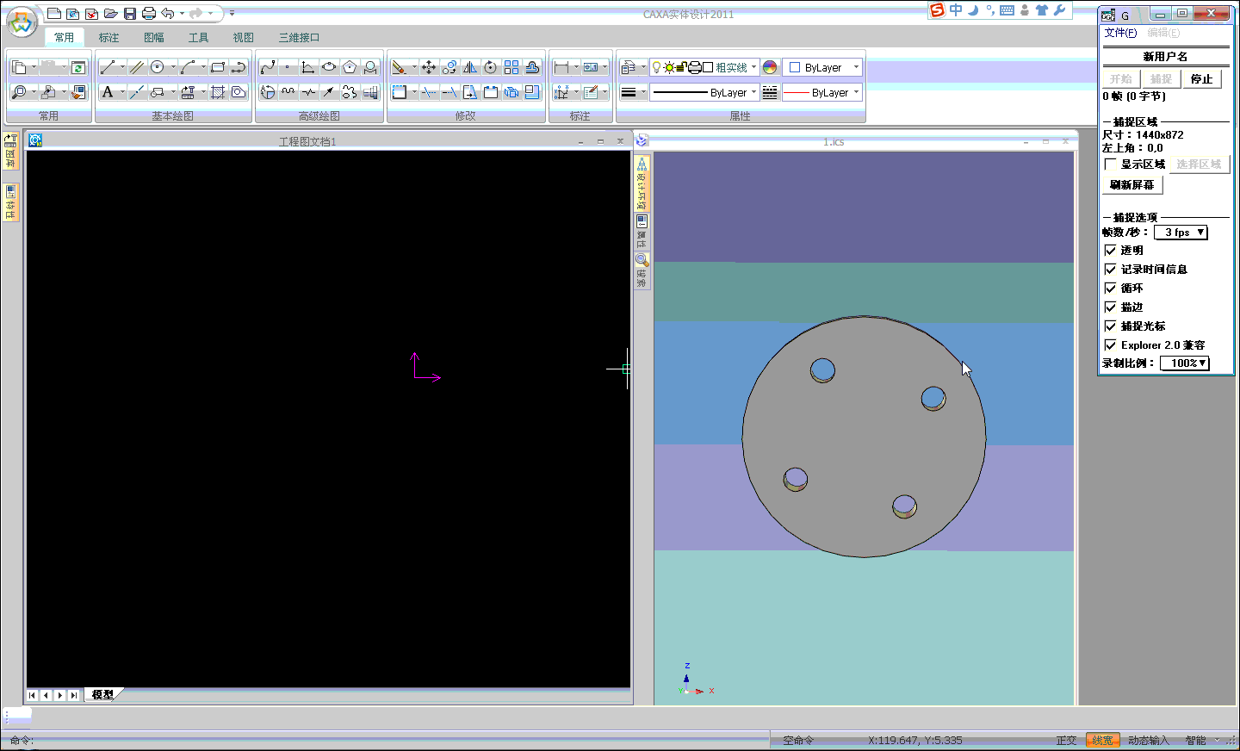Toggle the 循环 checkbox
The image size is (1240, 751).
(1111, 289)
